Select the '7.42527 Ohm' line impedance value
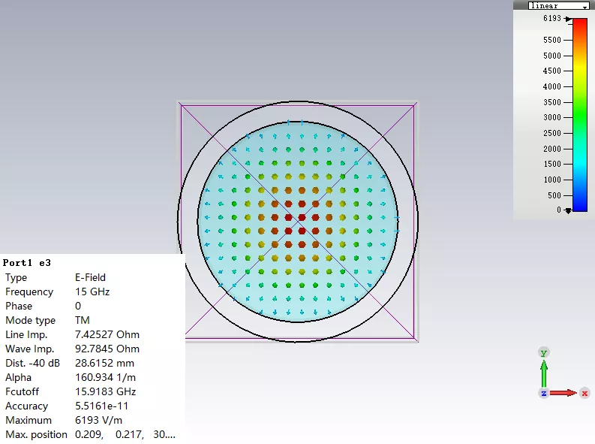This screenshot has width=595, height=444. (107, 334)
